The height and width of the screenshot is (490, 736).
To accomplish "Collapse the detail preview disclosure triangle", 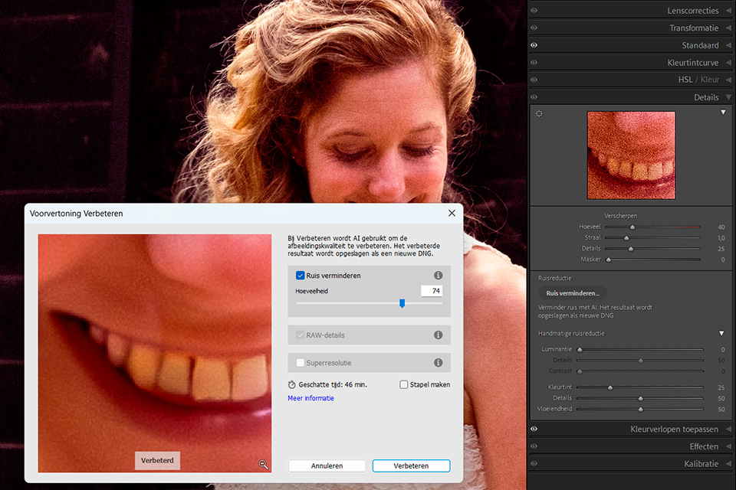I will tap(723, 113).
